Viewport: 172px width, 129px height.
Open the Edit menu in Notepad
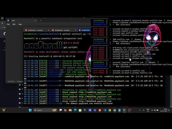click(14, 24)
